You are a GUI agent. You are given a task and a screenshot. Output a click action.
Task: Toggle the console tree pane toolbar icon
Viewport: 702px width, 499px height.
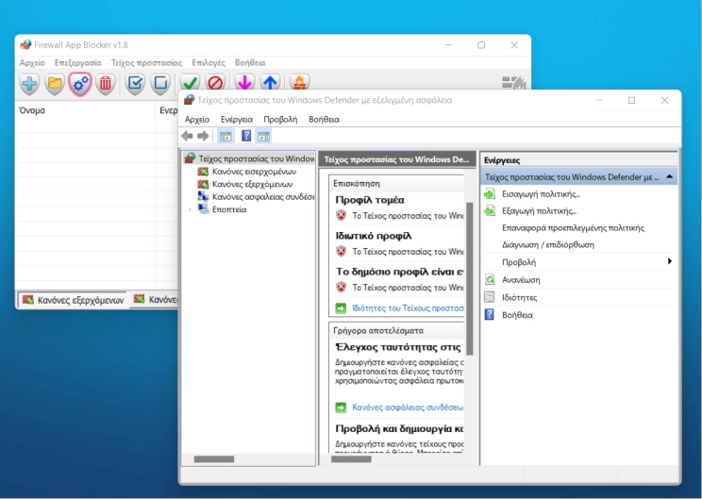[226, 136]
